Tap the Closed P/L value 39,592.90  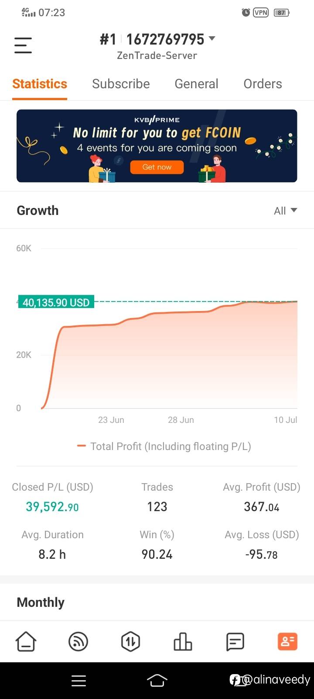(x=52, y=507)
